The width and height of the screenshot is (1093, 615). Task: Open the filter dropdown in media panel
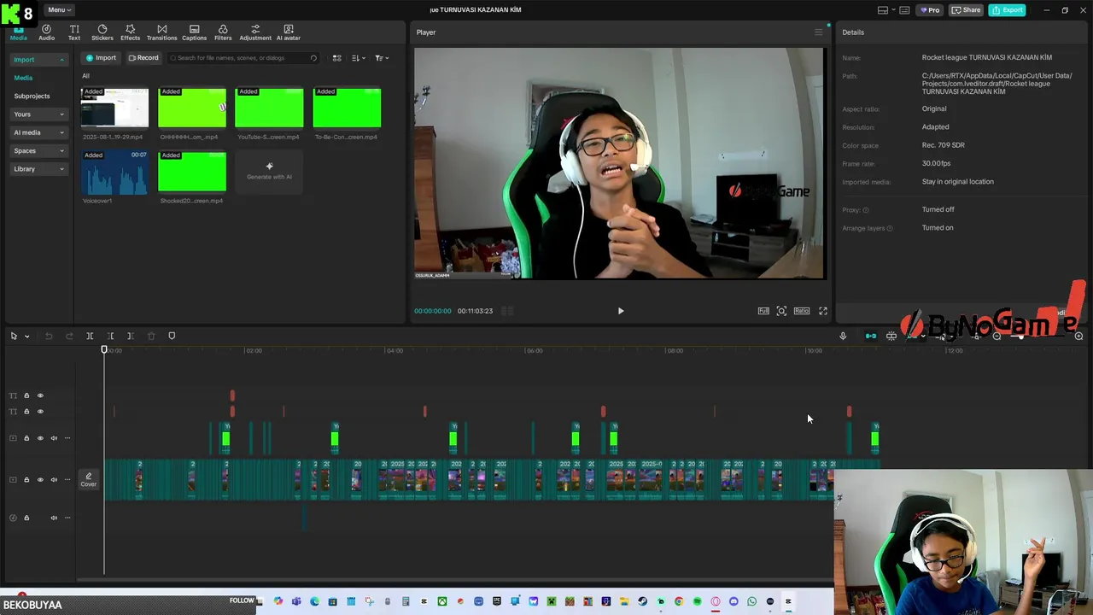382,58
